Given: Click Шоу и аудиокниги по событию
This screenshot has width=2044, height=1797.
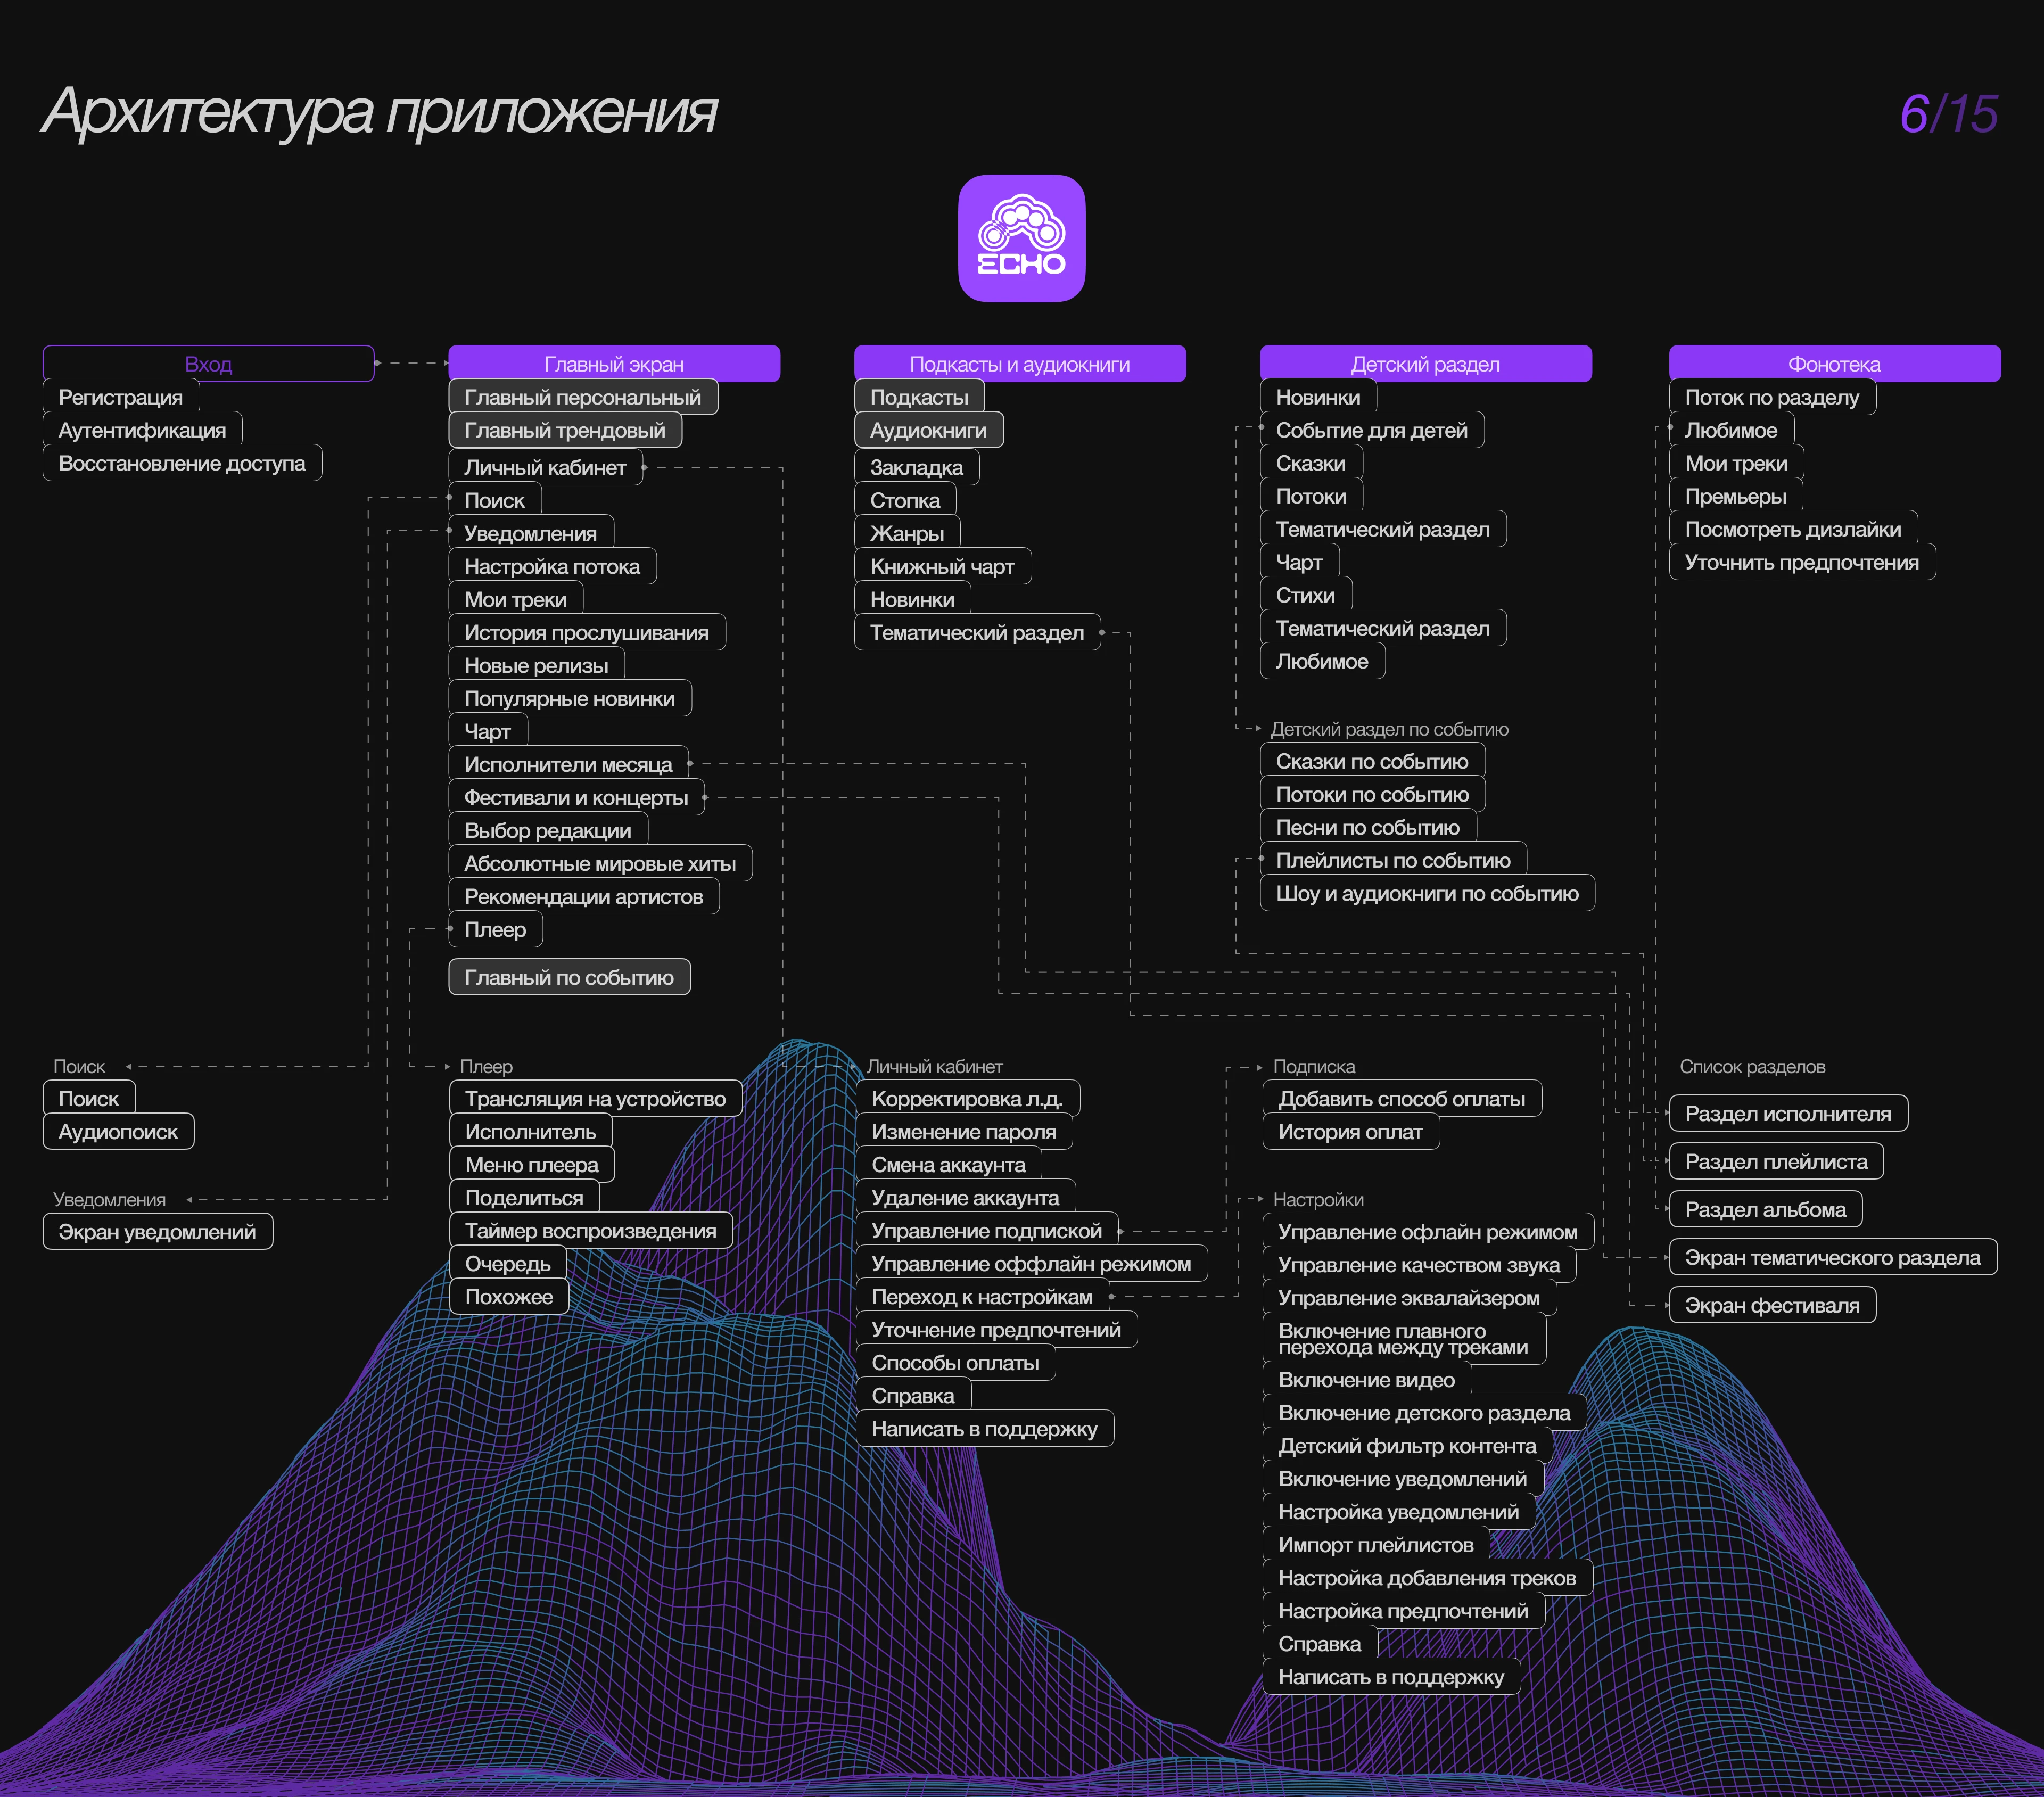Looking at the screenshot, I should click(x=1426, y=893).
